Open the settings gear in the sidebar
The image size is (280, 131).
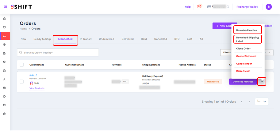tap(4, 114)
